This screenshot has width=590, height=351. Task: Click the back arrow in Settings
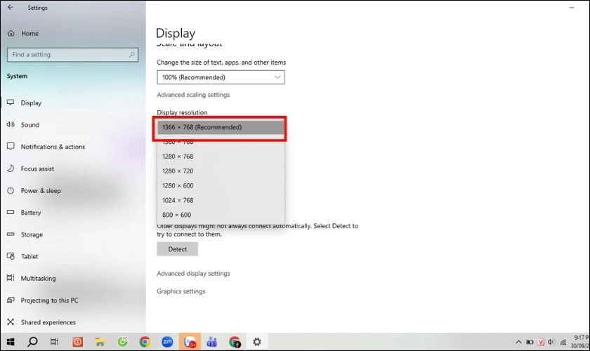coord(11,7)
